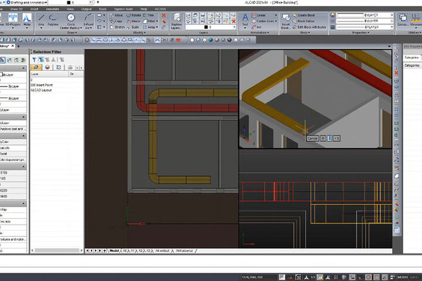Expand the Modify panel

(x=139, y=33)
